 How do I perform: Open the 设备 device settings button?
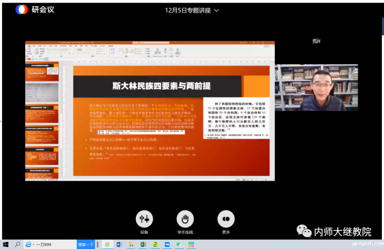[144, 219]
